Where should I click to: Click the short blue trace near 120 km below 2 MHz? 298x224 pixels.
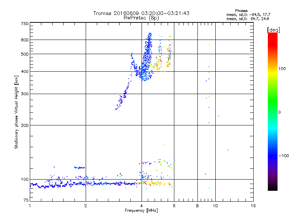tap(79, 168)
